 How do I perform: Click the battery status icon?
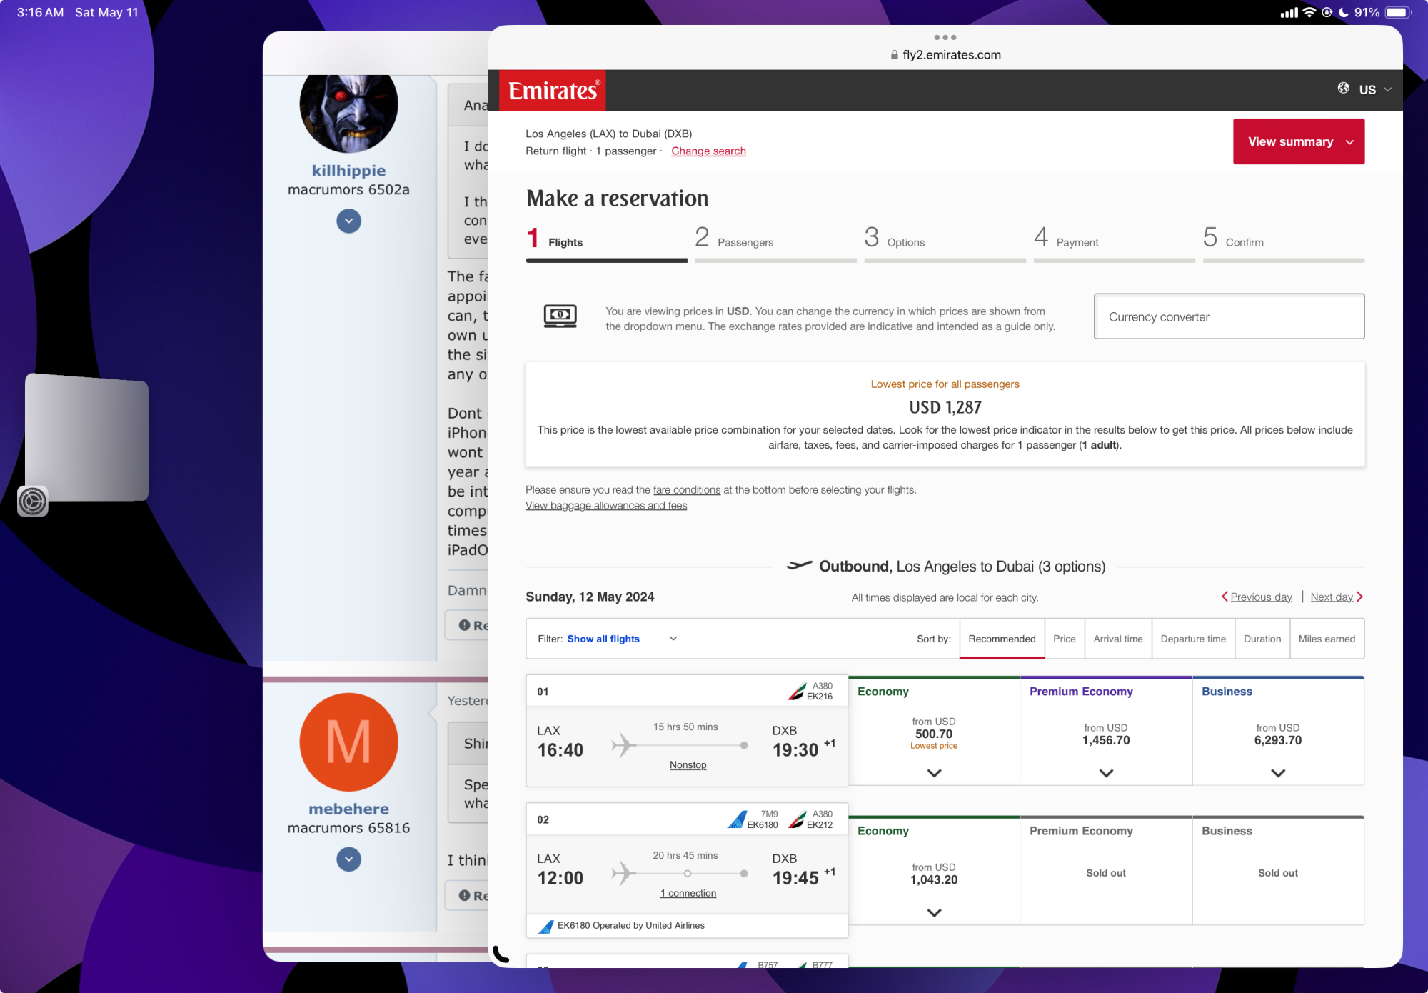click(1397, 12)
